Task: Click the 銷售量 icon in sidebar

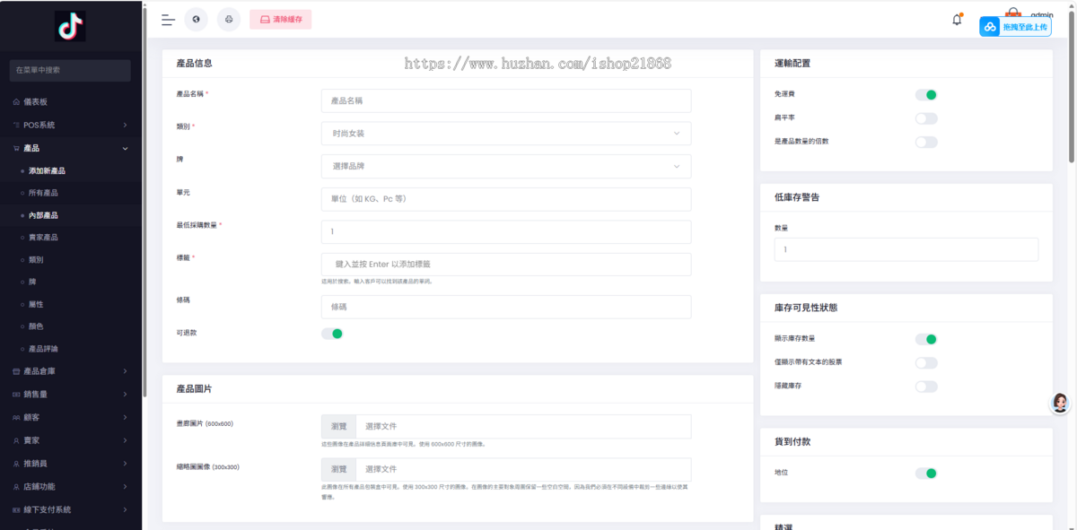Action: click(16, 394)
